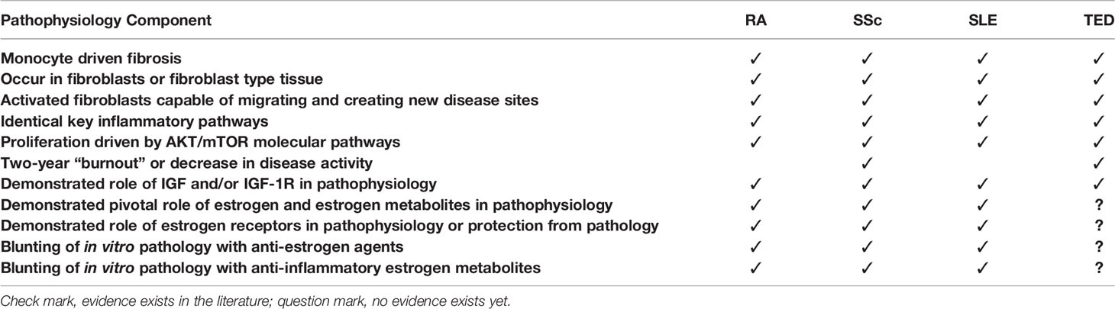Click TED check mark in Two-year burnout row
1115x309 pixels.
1100,162
